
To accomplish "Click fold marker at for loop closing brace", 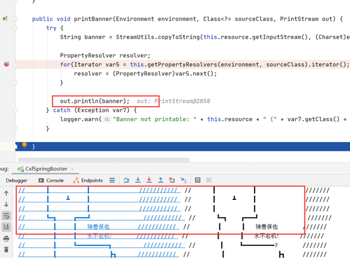I will [15, 83].
